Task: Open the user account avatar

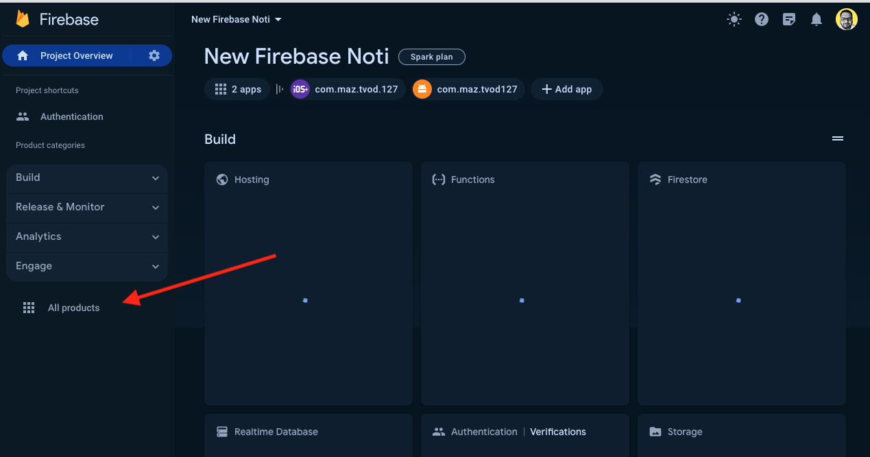Action: pos(847,19)
